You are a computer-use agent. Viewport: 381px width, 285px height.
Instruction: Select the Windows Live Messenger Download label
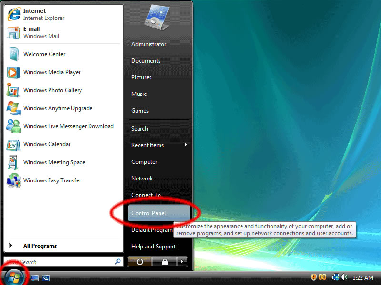(x=69, y=126)
